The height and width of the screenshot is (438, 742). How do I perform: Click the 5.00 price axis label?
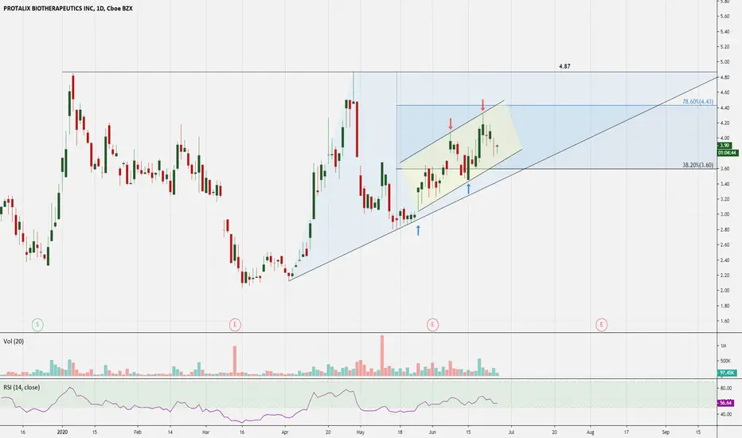[724, 62]
